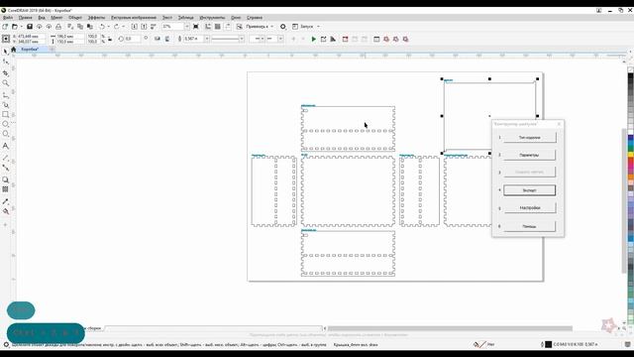Open the outline width dropdown
The height and width of the screenshot is (357, 634).
click(x=207, y=39)
